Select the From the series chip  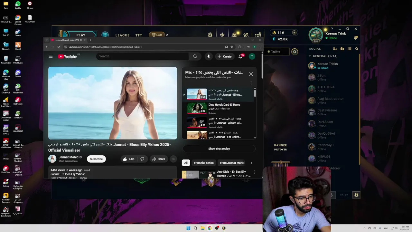[204, 163]
